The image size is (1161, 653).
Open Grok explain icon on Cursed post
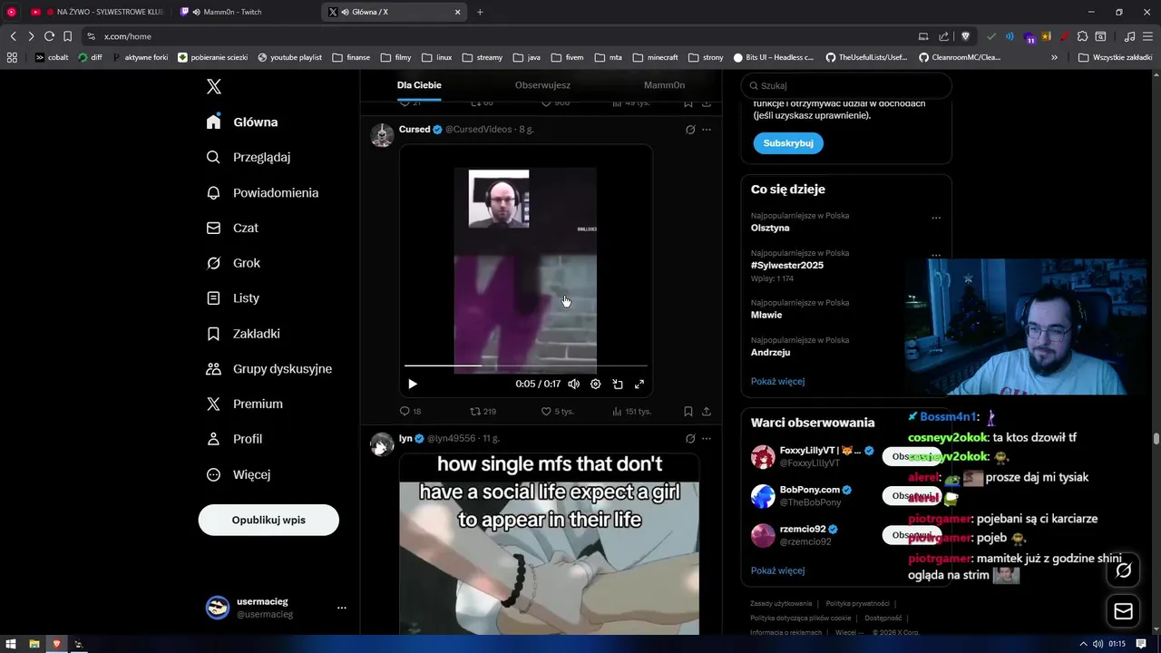tap(690, 130)
